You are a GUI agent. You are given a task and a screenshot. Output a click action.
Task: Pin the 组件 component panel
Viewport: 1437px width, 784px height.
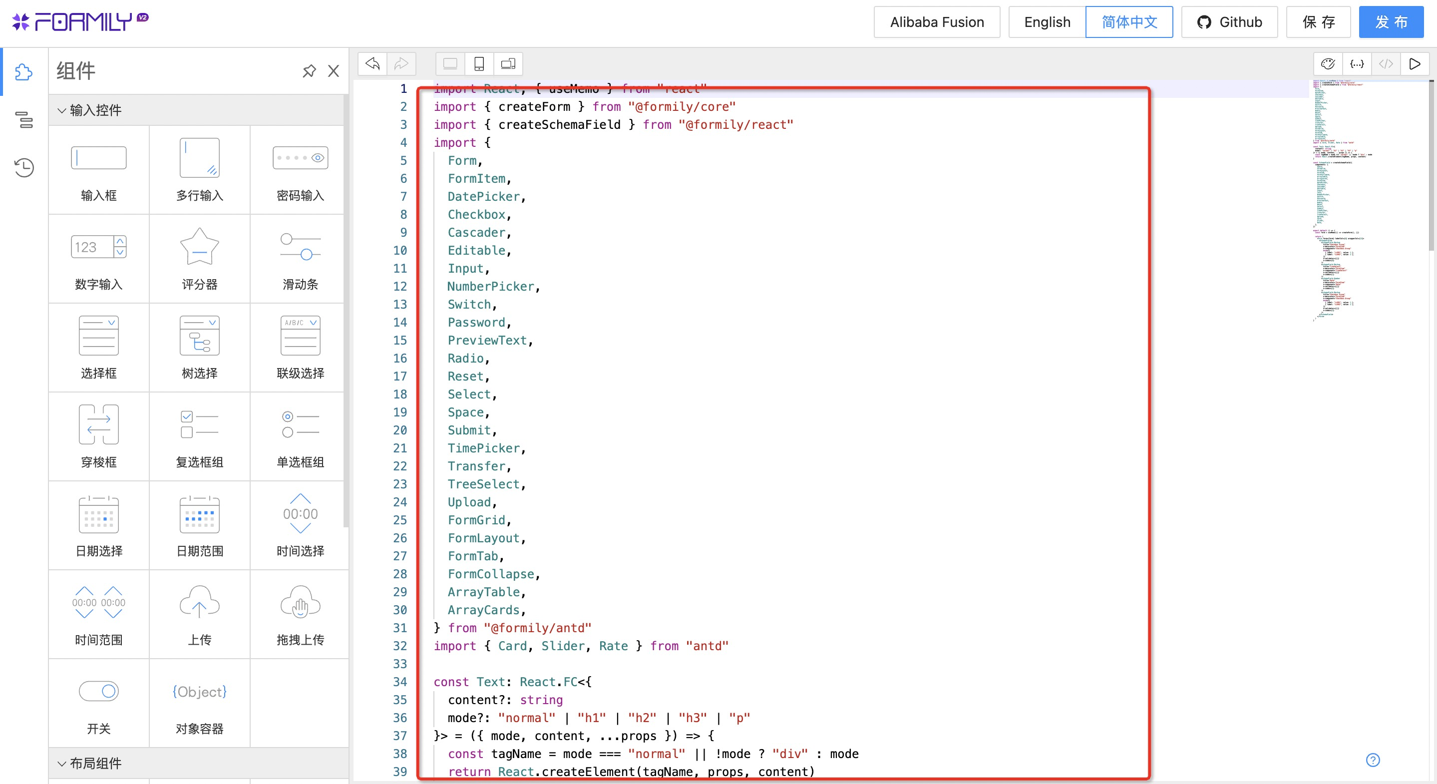(x=309, y=71)
